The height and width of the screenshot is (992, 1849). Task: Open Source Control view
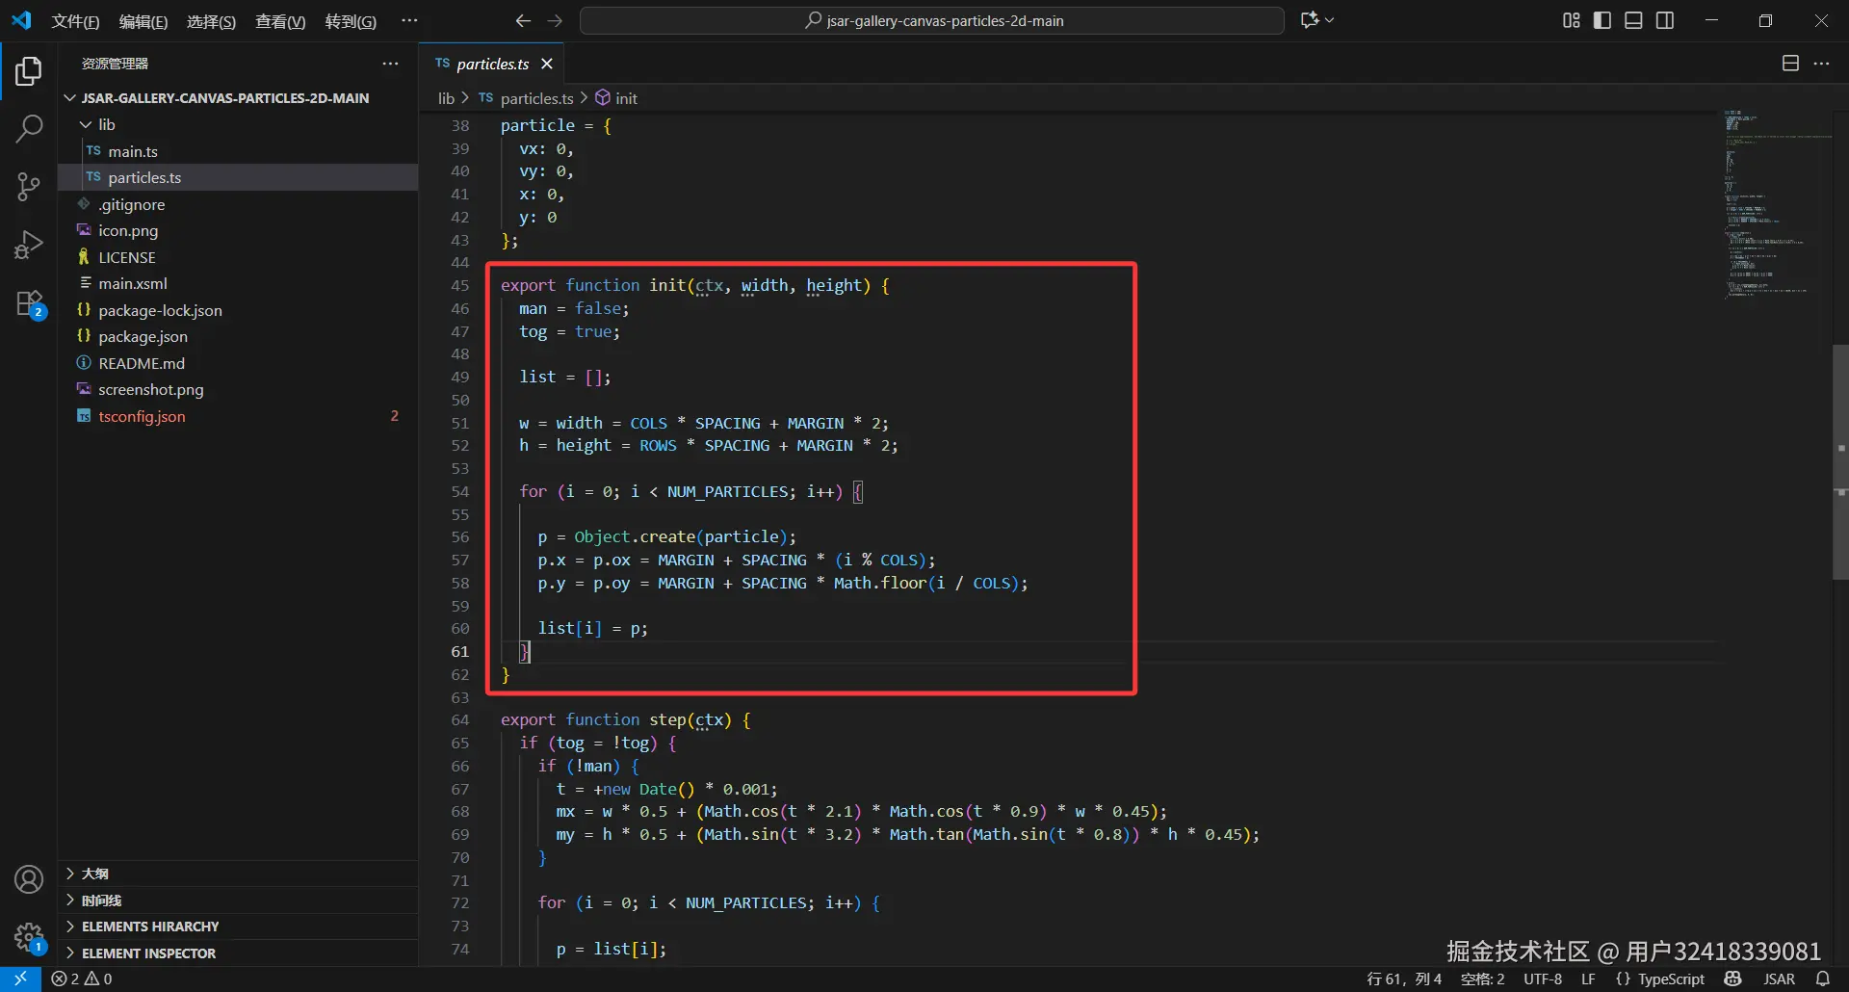[29, 186]
